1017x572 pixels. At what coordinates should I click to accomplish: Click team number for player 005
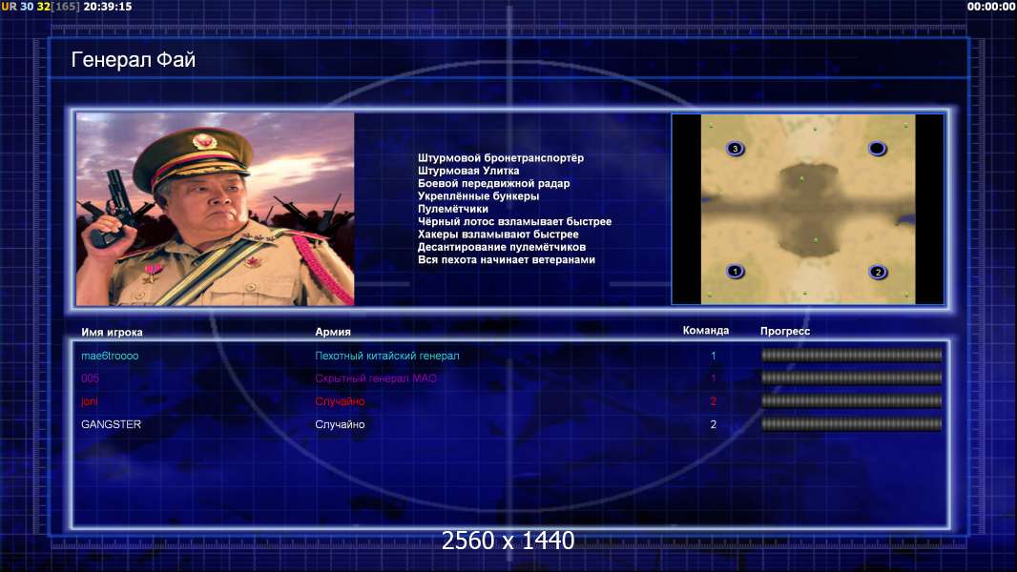coord(713,378)
